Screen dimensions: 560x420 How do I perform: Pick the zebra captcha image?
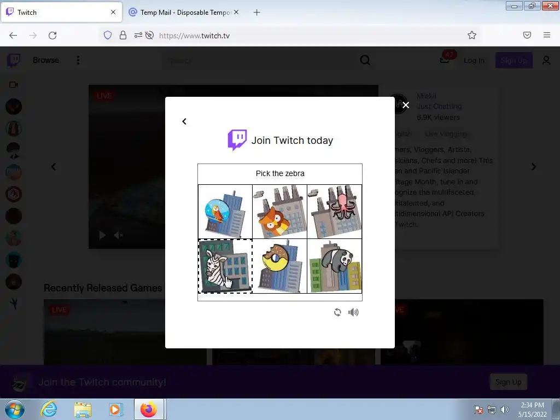[x=225, y=266]
